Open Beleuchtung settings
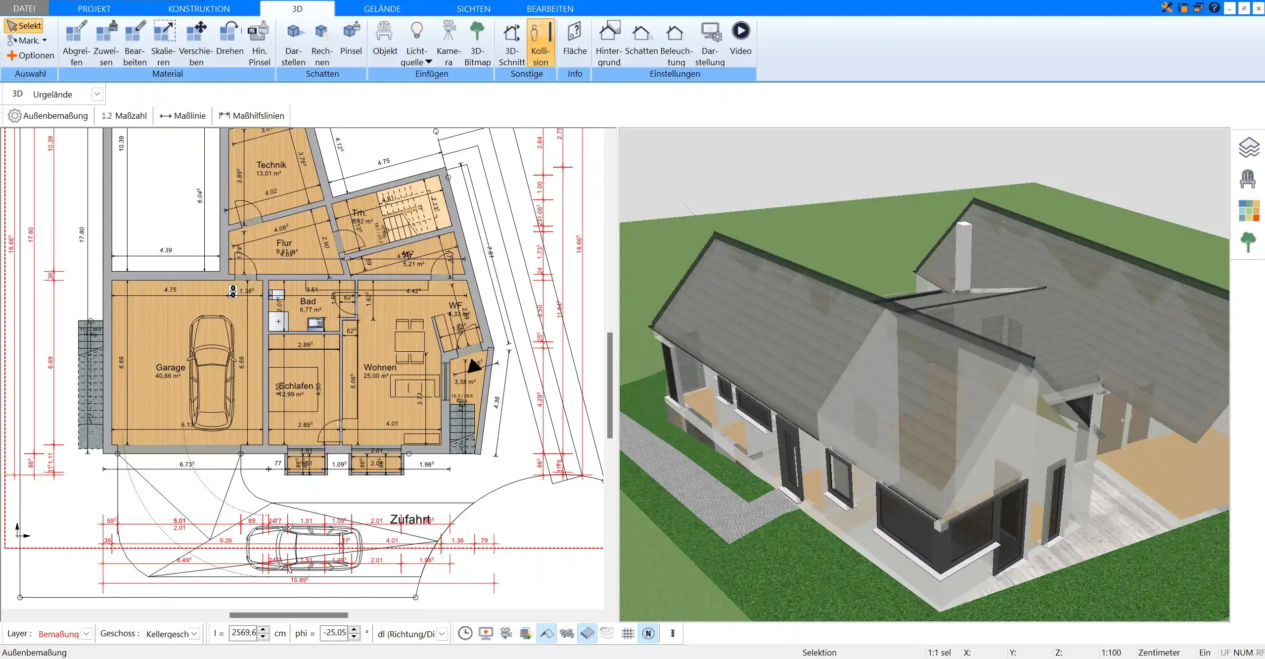The image size is (1265, 659). pos(676,44)
